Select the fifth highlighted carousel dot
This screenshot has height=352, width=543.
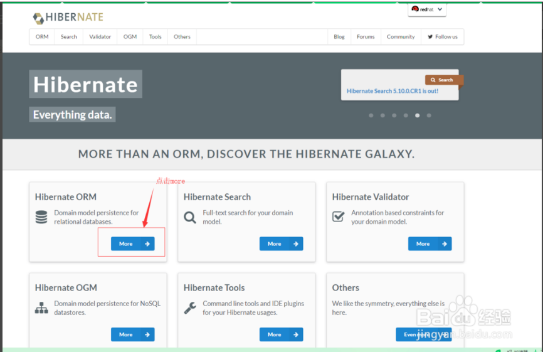418,115
